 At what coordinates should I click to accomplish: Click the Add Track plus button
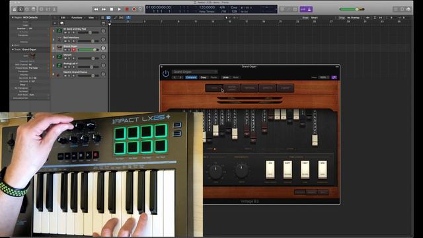55,23
